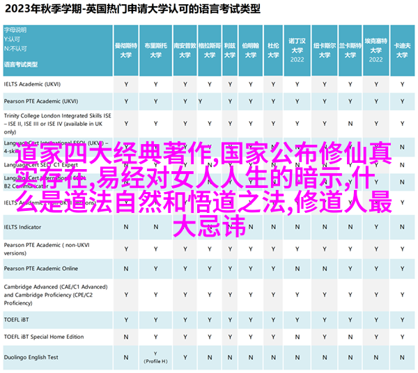Click the 'Pearson PTE Academic Online' row label
This screenshot has height=373, width=418.
point(41,269)
